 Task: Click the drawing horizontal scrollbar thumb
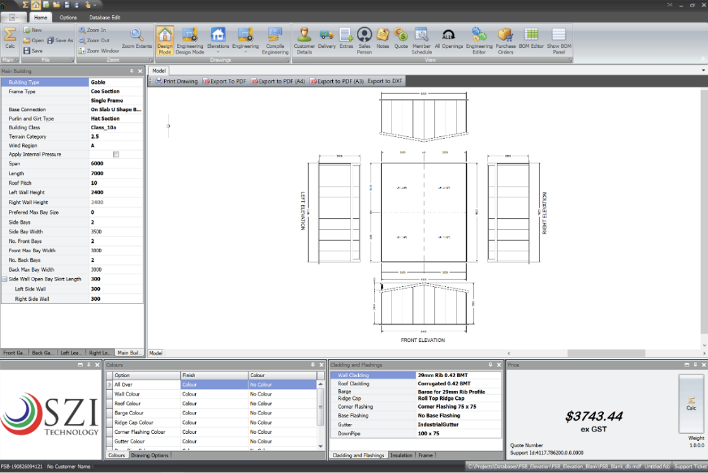606,354
